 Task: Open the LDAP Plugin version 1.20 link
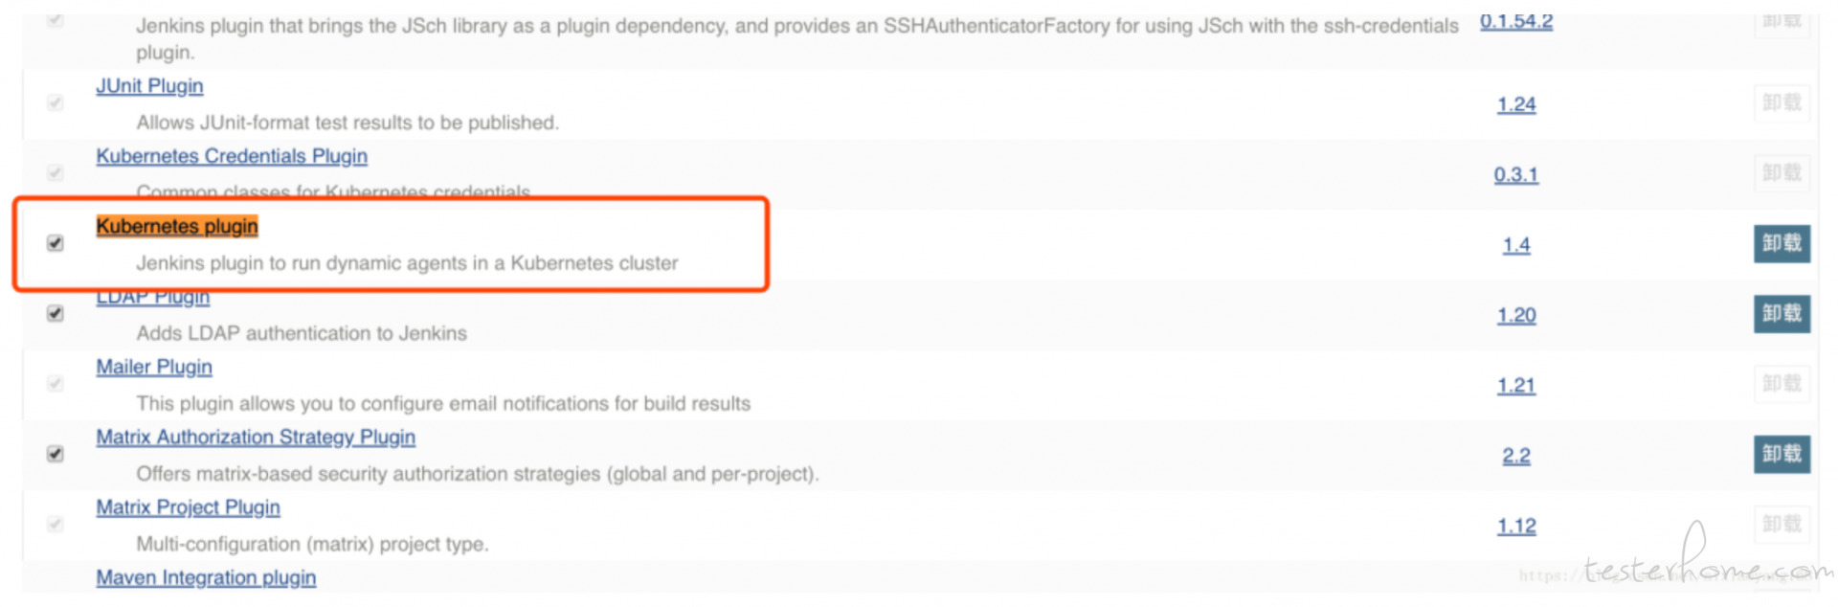tap(1516, 315)
